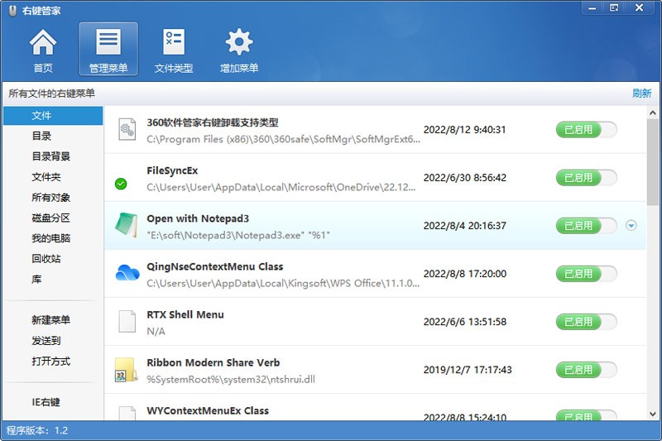Click the 程序版本: 1.2 status text
Image resolution: width=662 pixels, height=441 pixels.
click(37, 430)
